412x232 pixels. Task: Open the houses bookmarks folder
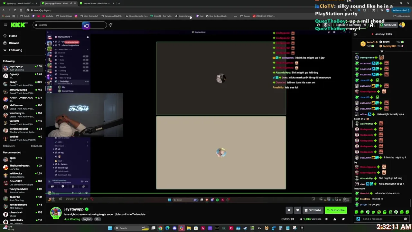[245, 16]
